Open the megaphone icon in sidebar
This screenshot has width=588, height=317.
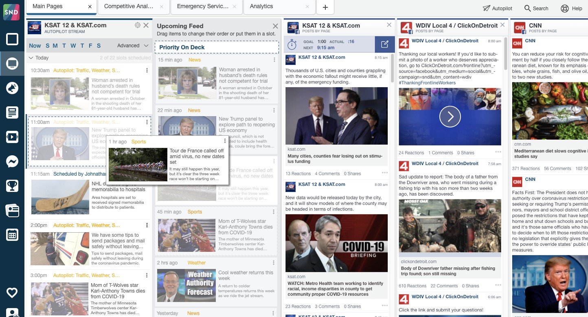click(x=12, y=88)
